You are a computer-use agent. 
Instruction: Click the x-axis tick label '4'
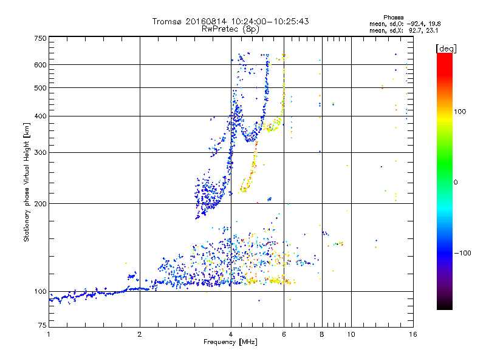pyautogui.click(x=231, y=334)
